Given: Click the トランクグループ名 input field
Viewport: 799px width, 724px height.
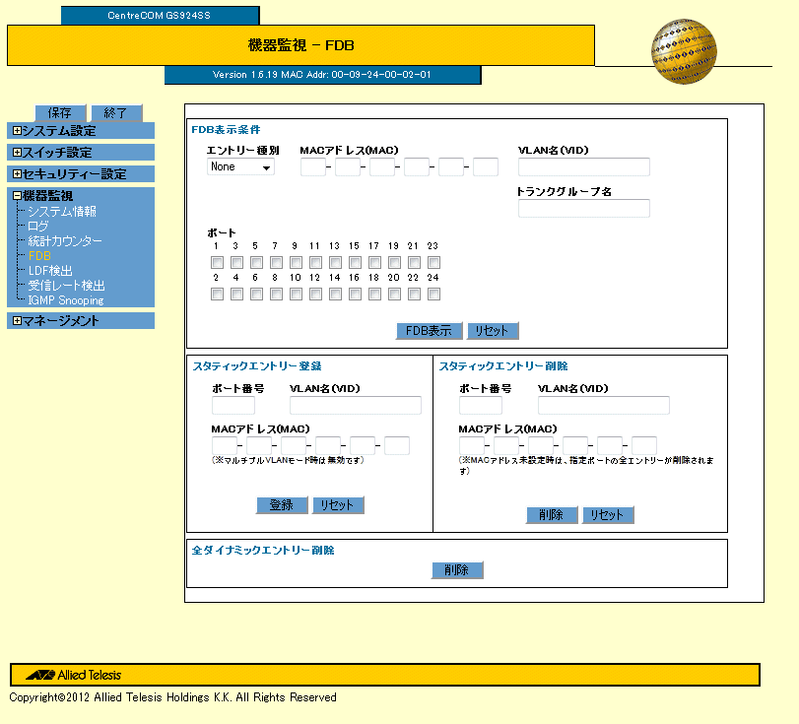Looking at the screenshot, I should [584, 208].
